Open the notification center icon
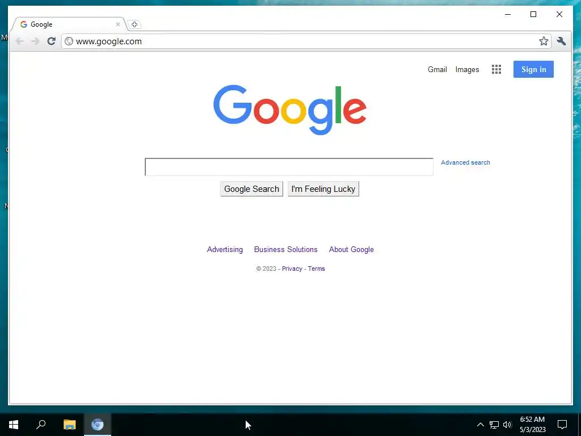 click(562, 425)
